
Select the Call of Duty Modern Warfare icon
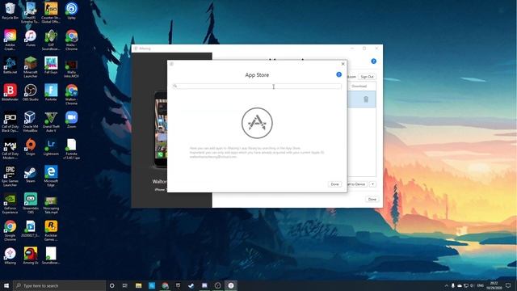[11, 149]
